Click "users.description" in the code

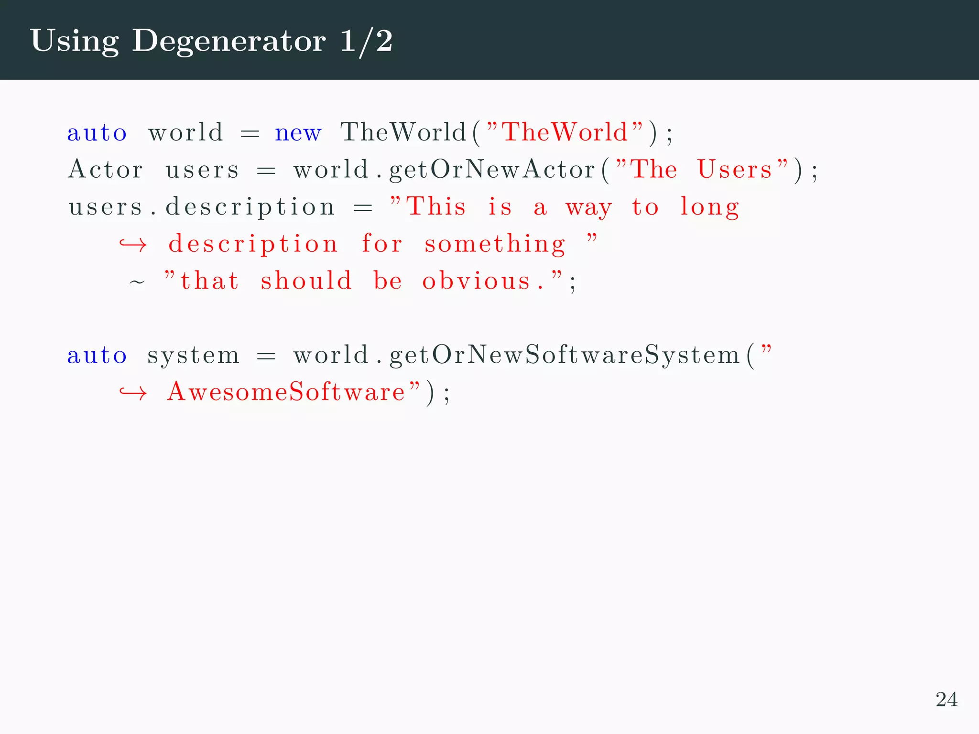[x=202, y=207]
